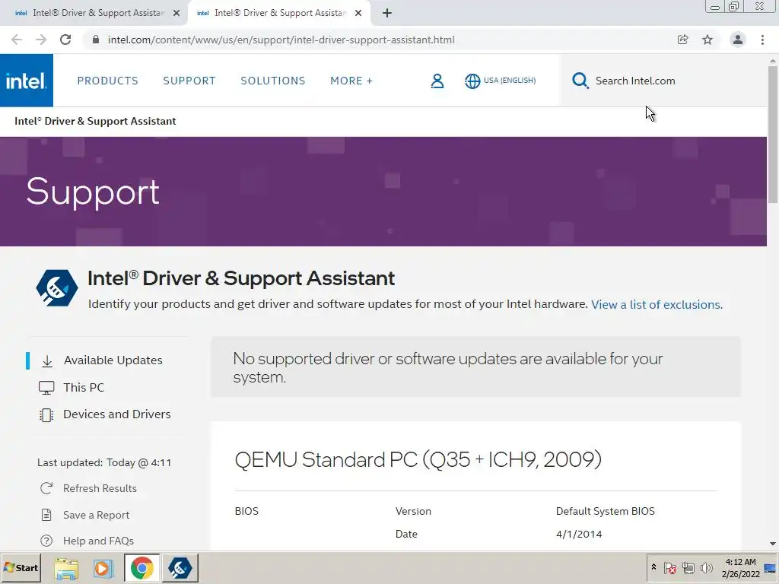Image resolution: width=779 pixels, height=584 pixels.
Task: Click the globe language icon
Action: 472,81
